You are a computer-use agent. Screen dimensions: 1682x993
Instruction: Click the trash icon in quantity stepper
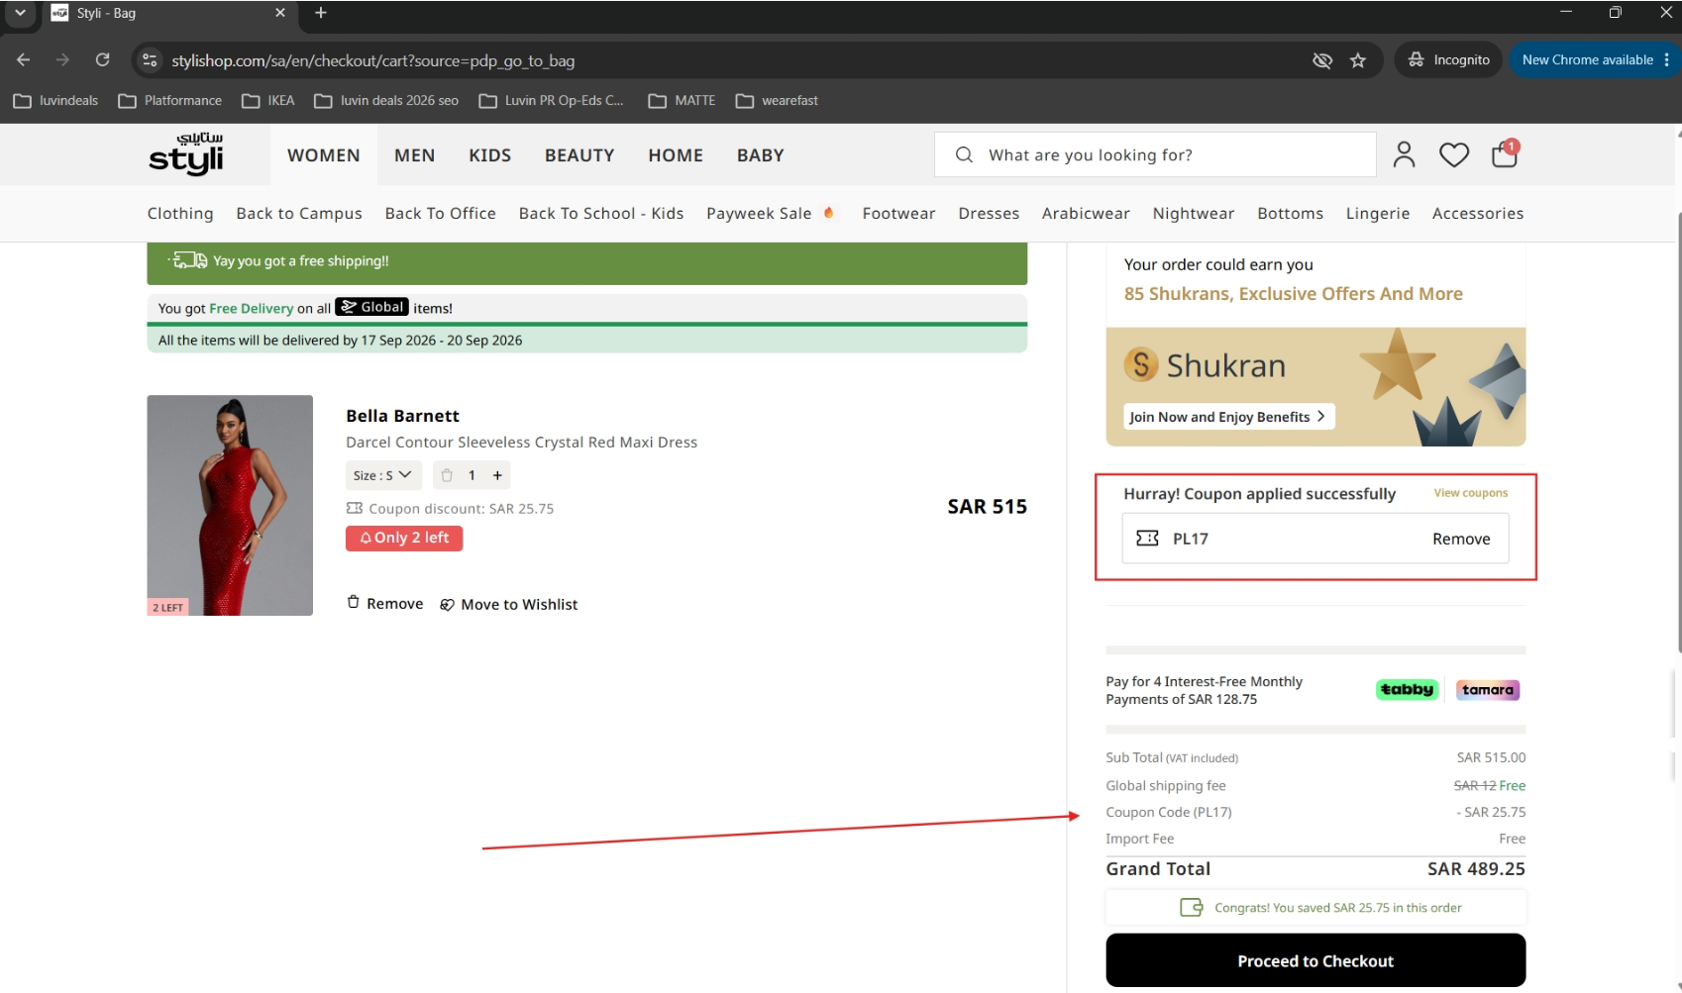click(x=447, y=475)
